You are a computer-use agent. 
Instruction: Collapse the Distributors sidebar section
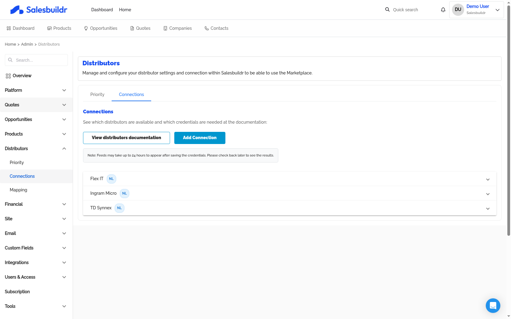point(64,149)
